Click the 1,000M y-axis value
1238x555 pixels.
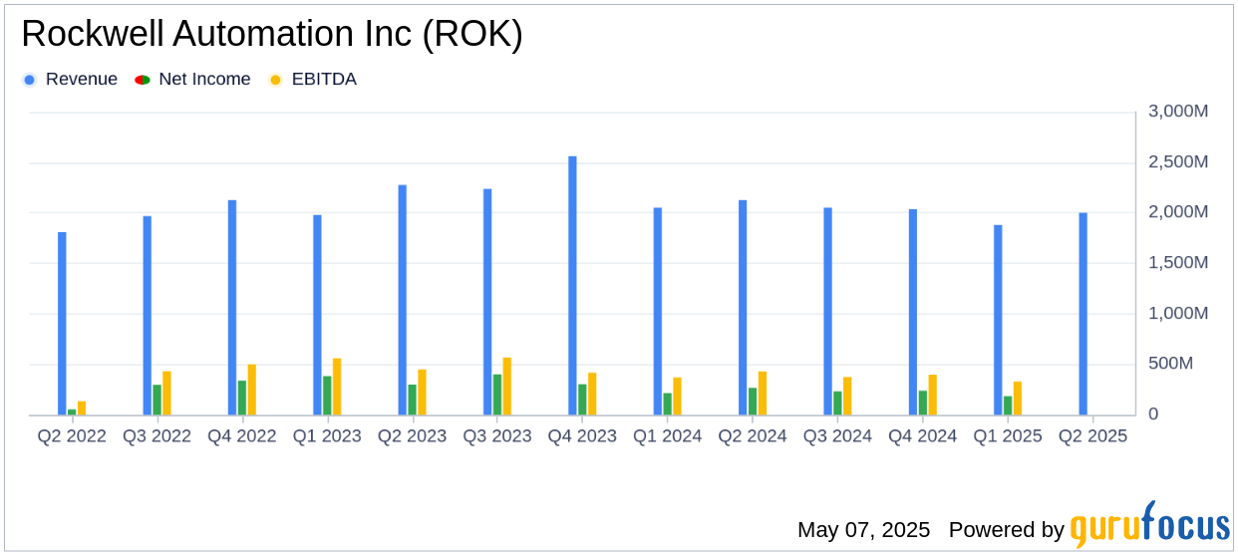pos(1178,314)
